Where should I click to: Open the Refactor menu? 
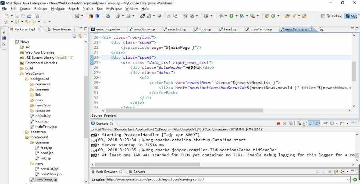(x=41, y=9)
